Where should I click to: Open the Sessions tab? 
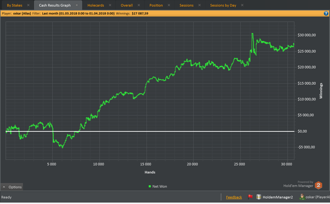tap(187, 5)
